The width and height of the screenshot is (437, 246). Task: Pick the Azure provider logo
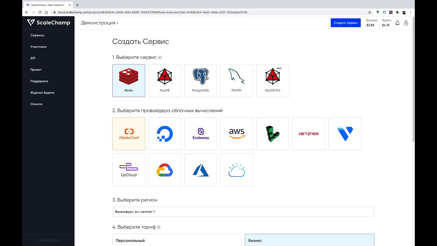click(201, 170)
